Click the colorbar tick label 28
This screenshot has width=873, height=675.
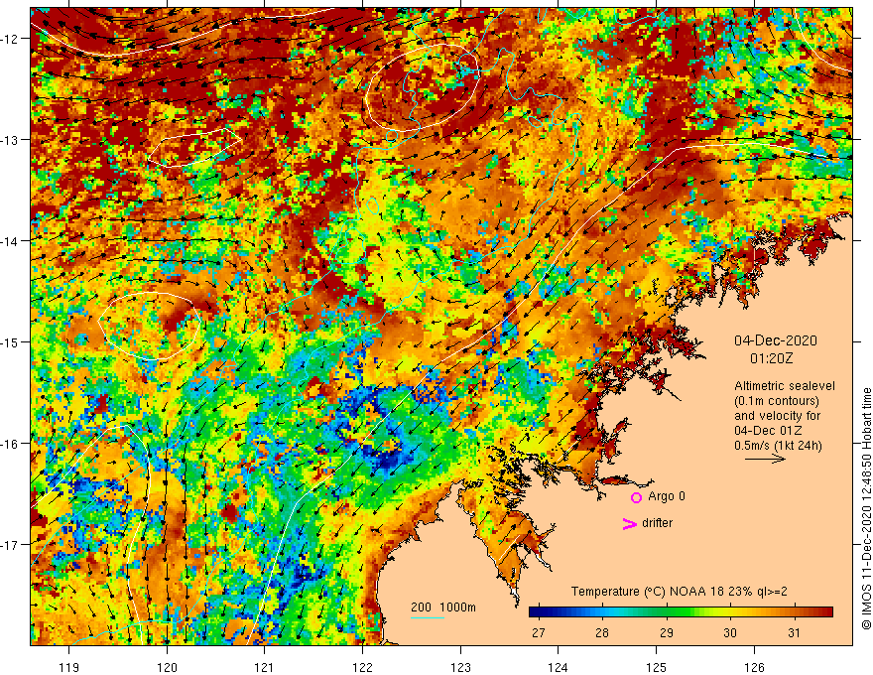(x=602, y=633)
